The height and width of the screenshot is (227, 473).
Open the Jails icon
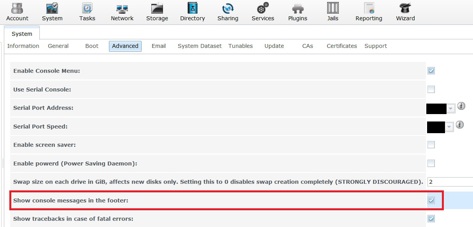pyautogui.click(x=333, y=9)
